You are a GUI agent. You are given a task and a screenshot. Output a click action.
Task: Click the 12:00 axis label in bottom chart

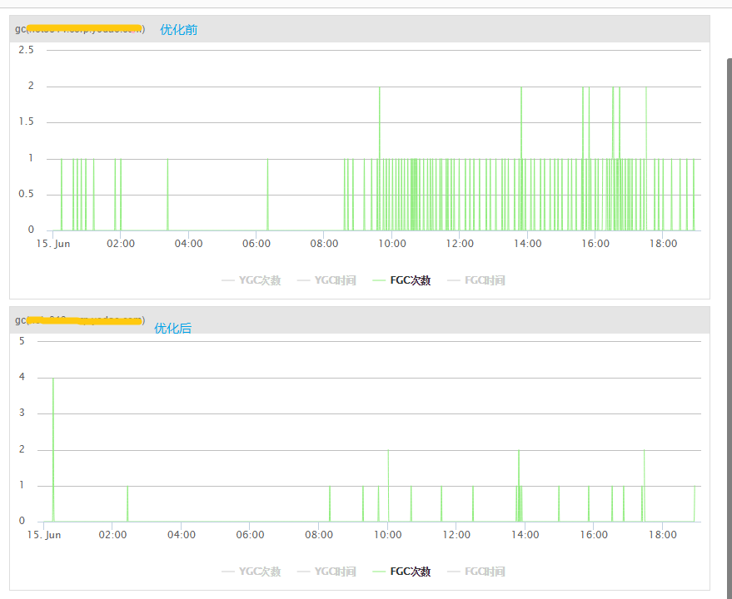pos(456,535)
